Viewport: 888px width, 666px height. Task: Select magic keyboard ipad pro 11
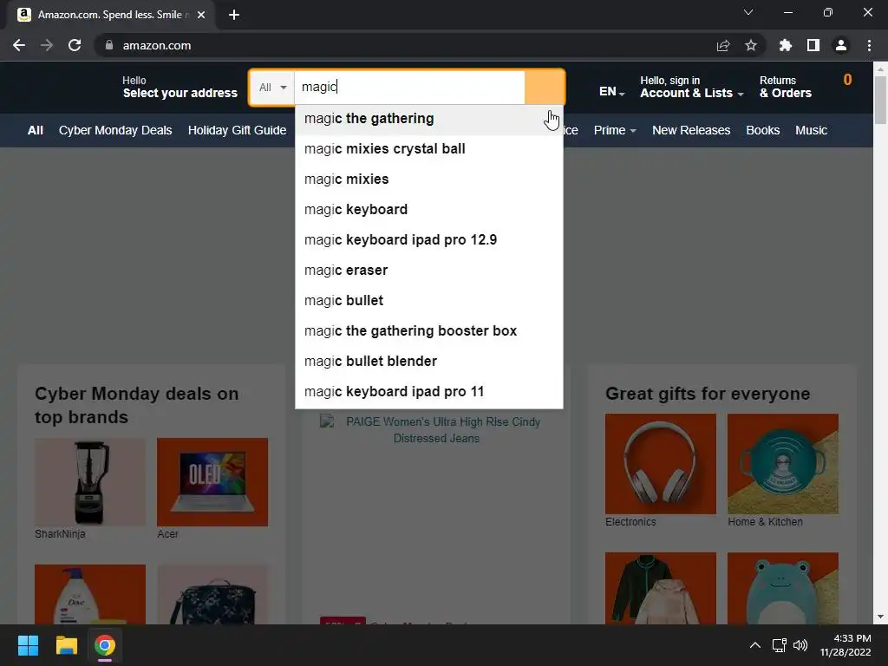pyautogui.click(x=428, y=392)
